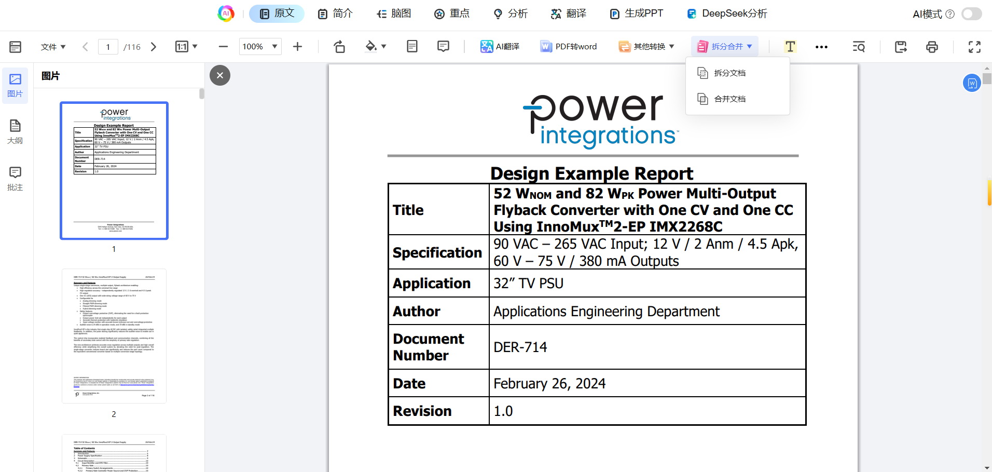Open the 图片 thumbnails sidebar tab

(x=15, y=86)
